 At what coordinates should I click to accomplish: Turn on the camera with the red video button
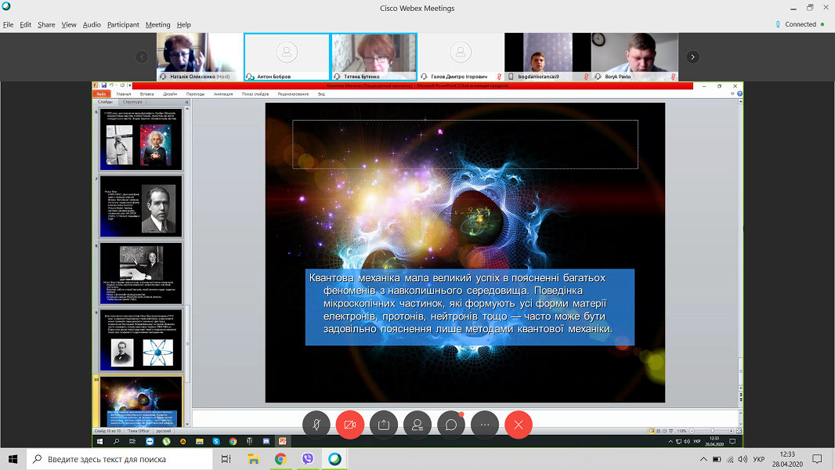350,424
